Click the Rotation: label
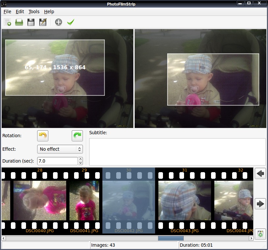The image size is (268, 250). 12,136
